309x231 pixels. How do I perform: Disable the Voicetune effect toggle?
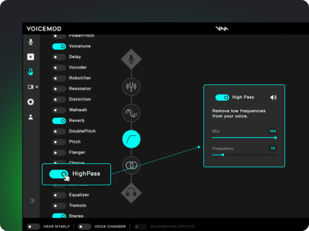(x=59, y=46)
